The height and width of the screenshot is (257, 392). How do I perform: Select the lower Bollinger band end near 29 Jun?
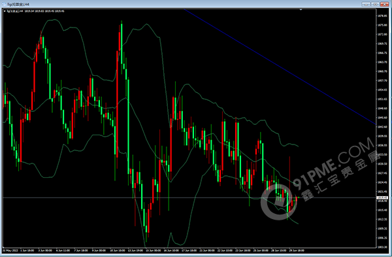click(297, 223)
